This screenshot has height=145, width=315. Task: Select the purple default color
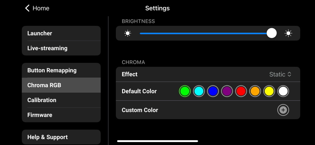click(x=227, y=91)
